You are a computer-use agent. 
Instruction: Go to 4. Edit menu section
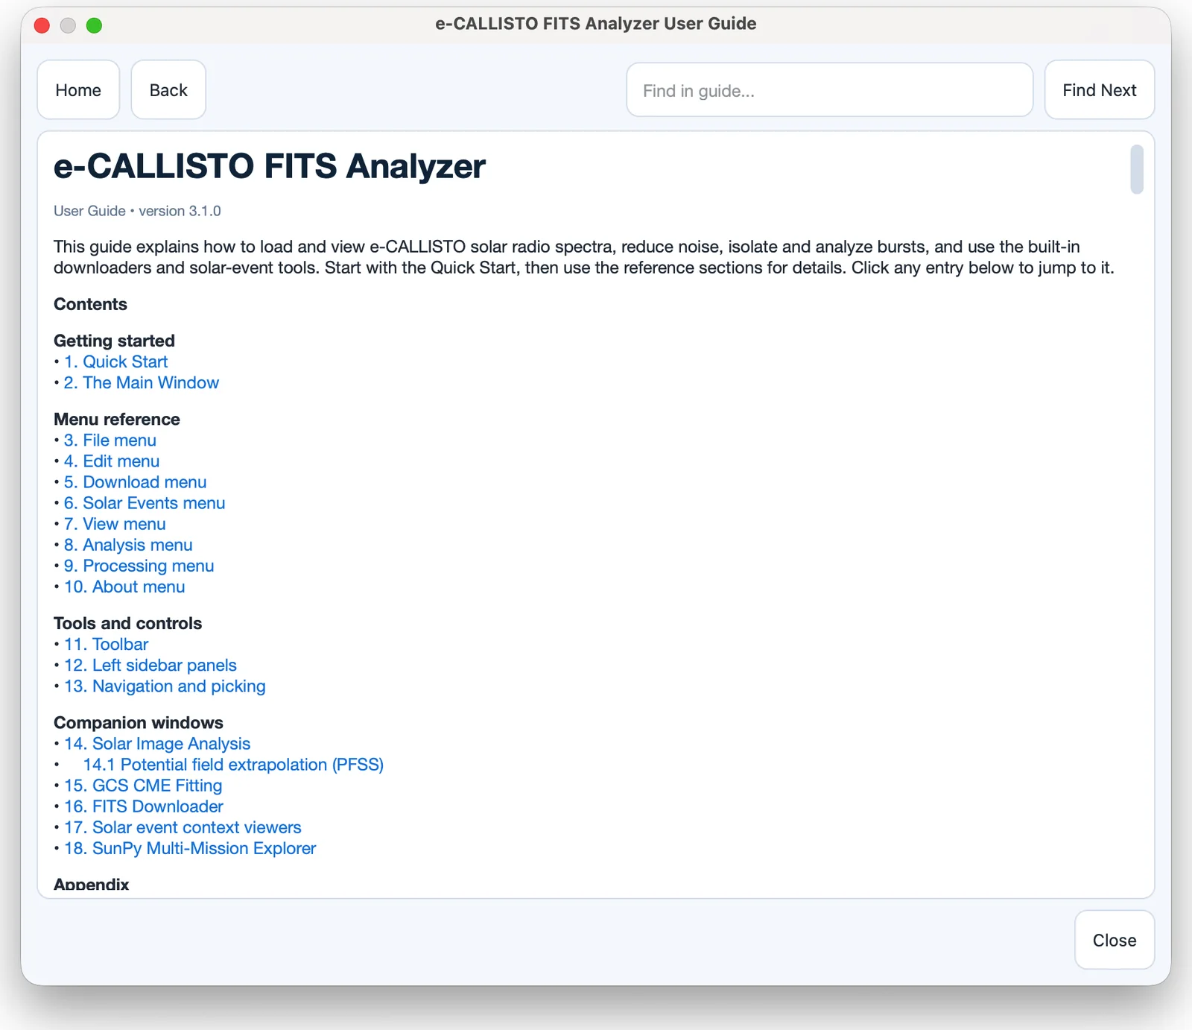pos(112,461)
